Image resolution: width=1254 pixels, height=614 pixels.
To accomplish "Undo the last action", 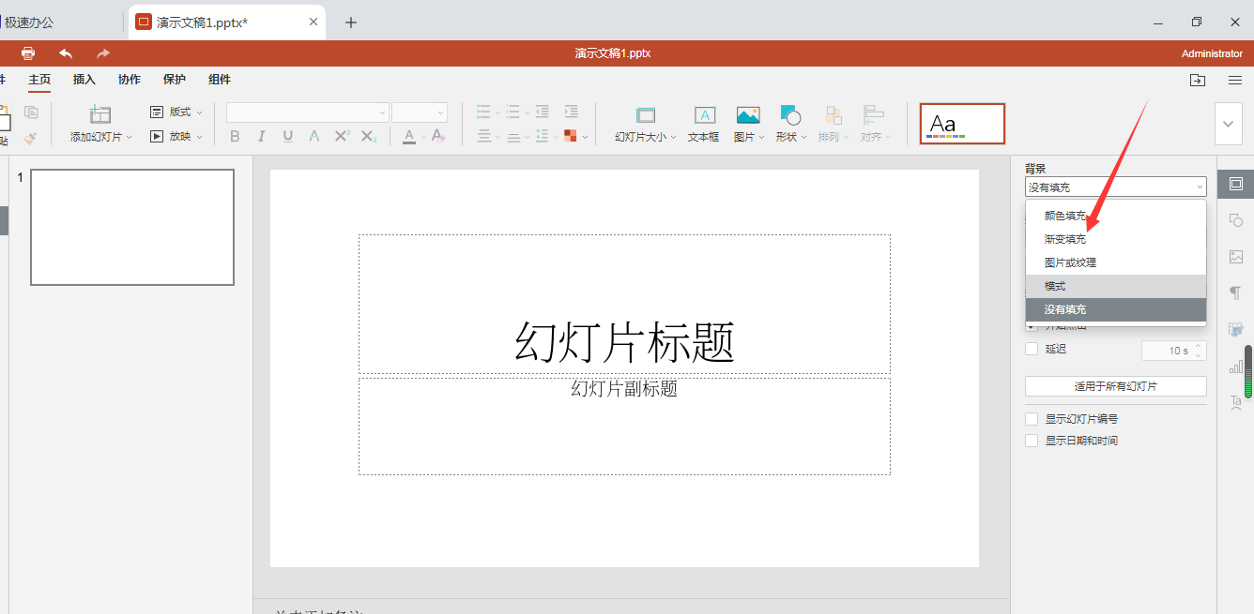I will [x=66, y=53].
